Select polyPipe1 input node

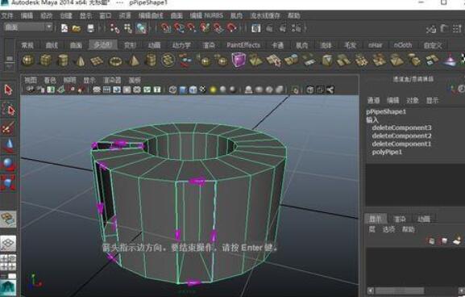click(x=387, y=152)
